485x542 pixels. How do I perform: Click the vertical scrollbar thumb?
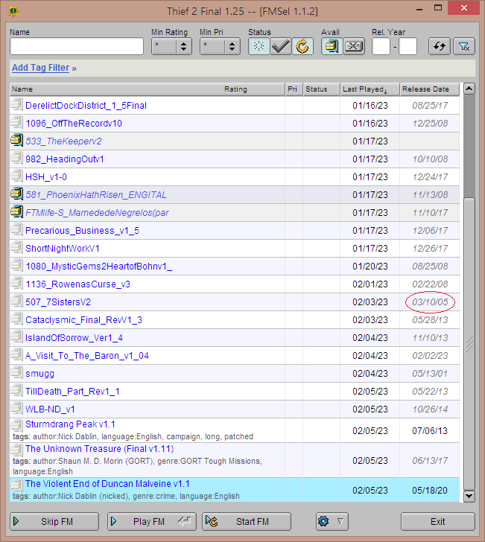(469, 344)
